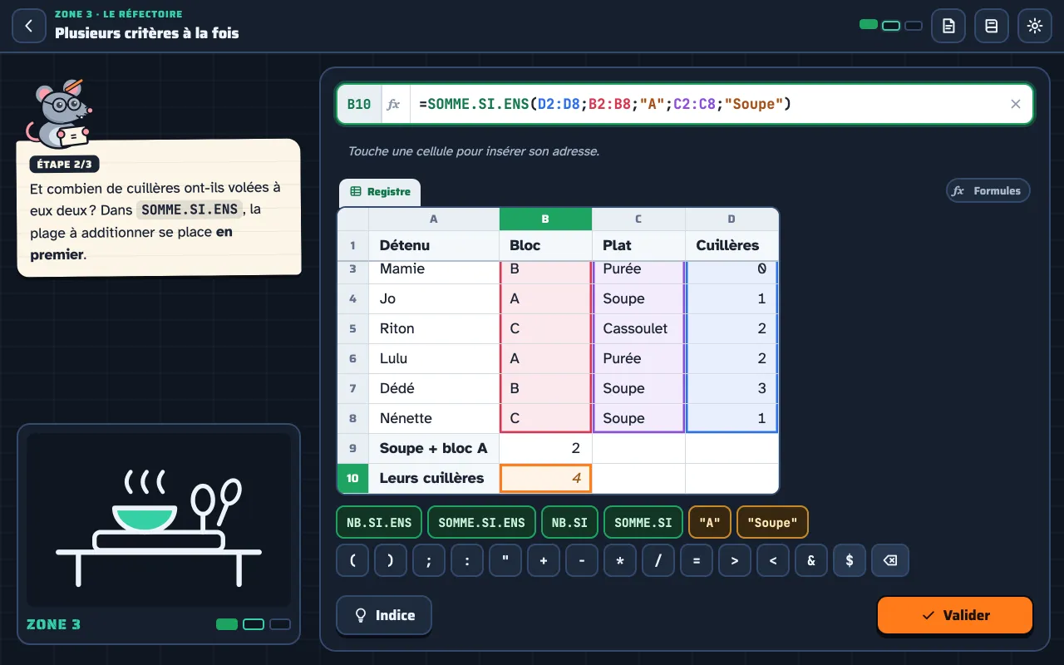Insert the semicolon separator key

click(x=429, y=560)
